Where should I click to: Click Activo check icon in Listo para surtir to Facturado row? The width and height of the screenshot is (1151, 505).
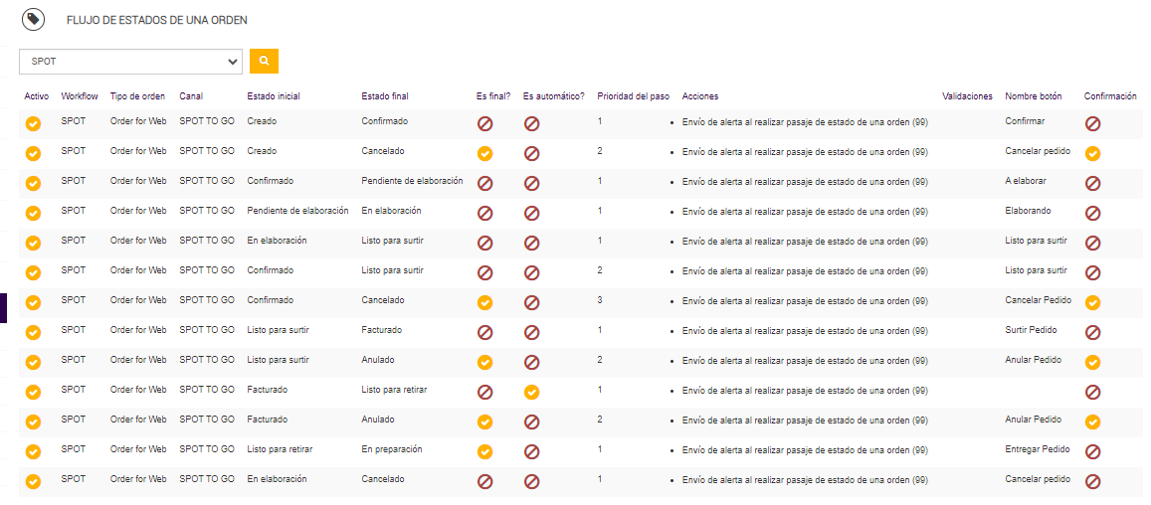tap(33, 333)
